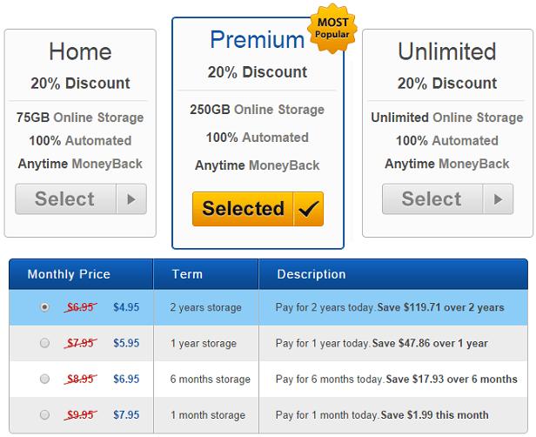Select the Home plan button
536x437 pixels.
tap(81, 199)
